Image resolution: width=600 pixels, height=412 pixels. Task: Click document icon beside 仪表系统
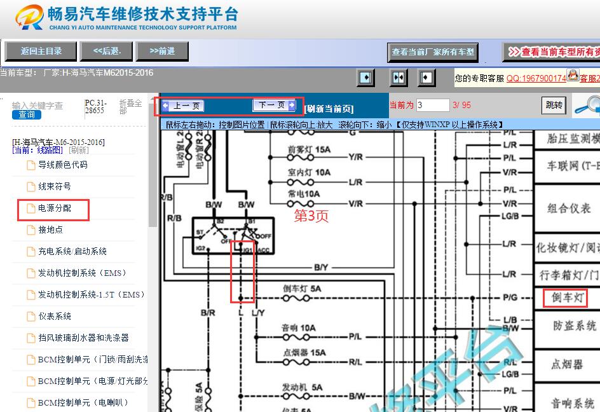click(31, 316)
